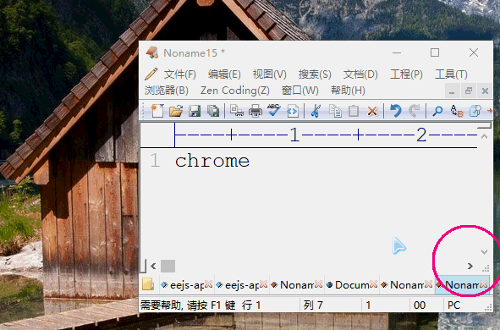This screenshot has height=330, width=500.
Task: Click the View in Browser toolbar icon
Action: (x=293, y=111)
